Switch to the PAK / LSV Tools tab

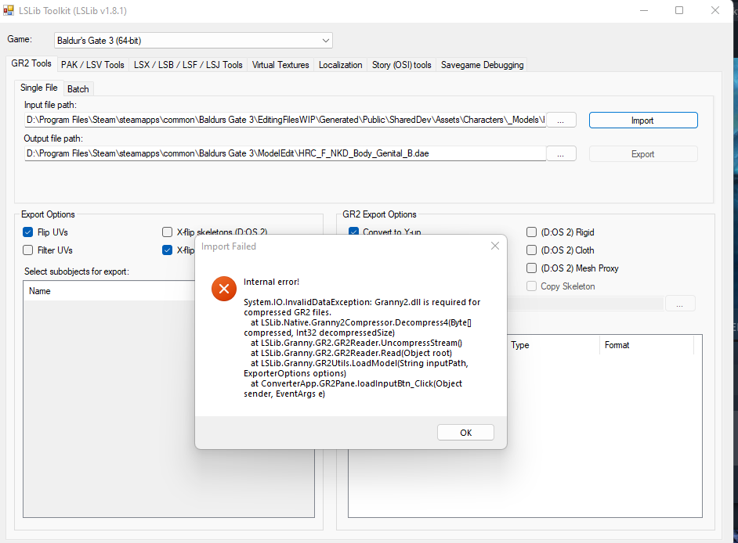tap(92, 65)
